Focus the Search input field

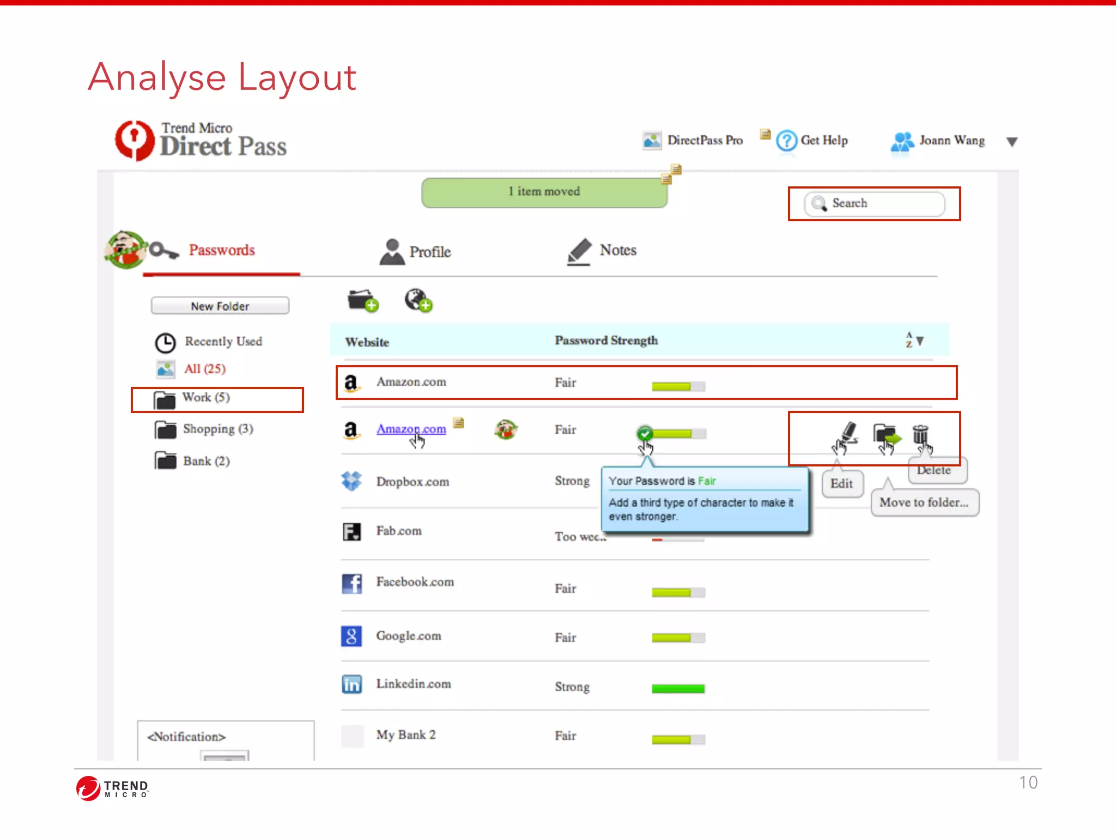click(x=874, y=204)
